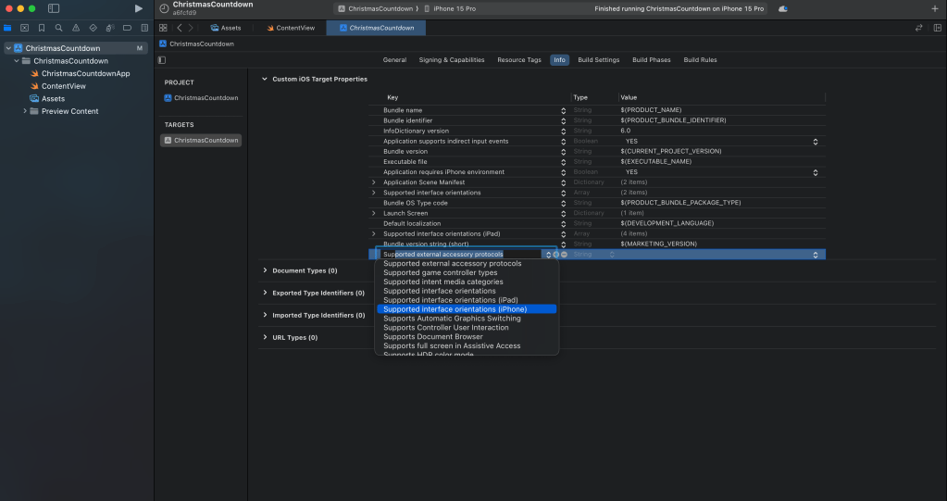The width and height of the screenshot is (947, 501).
Task: Toggle the navigator sidebar icon
Action: click(54, 8)
